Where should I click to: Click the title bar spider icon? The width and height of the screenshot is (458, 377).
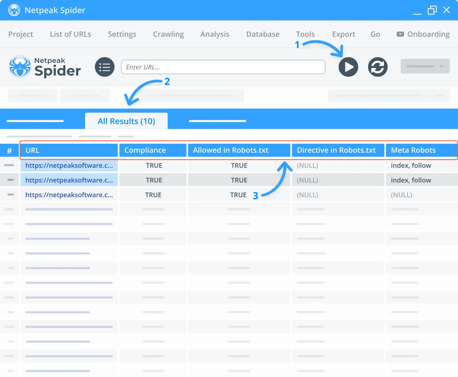point(14,10)
